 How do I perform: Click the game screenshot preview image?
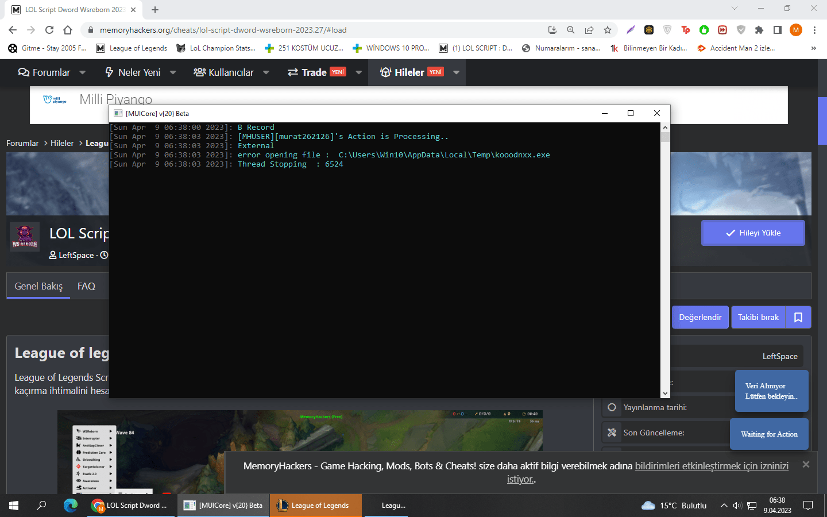[300, 452]
